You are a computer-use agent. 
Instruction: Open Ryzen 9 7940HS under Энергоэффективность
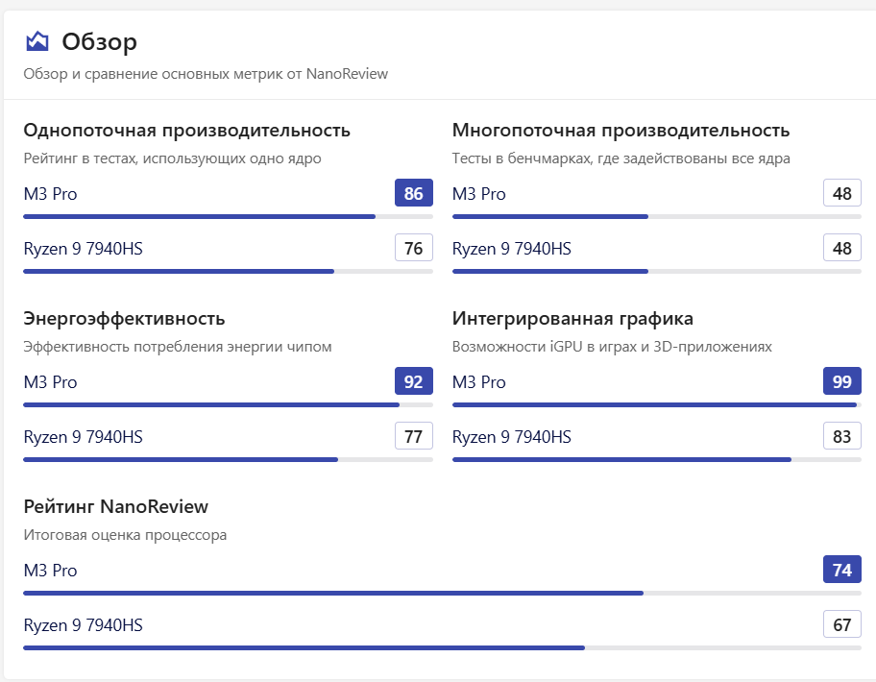[x=84, y=437]
